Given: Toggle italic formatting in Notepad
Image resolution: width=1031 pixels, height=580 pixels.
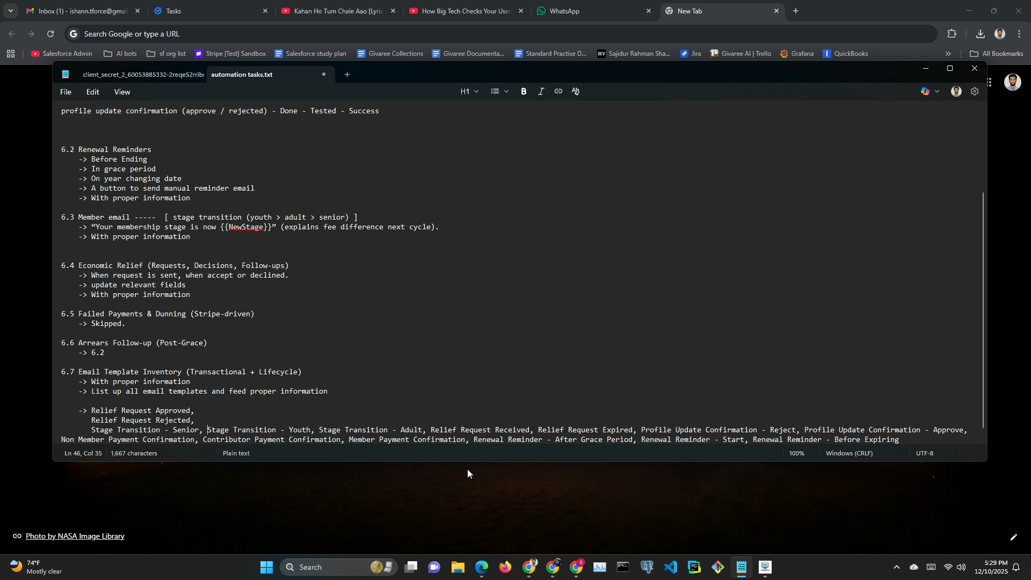Looking at the screenshot, I should [x=541, y=92].
